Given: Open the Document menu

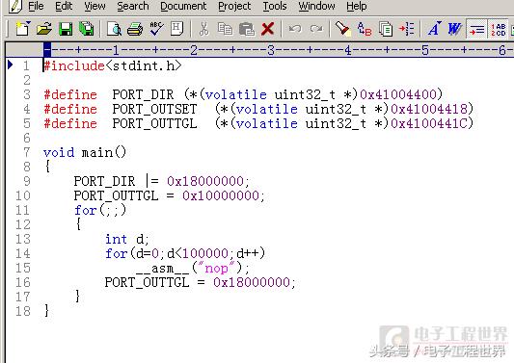Looking at the screenshot, I should pos(183,6).
